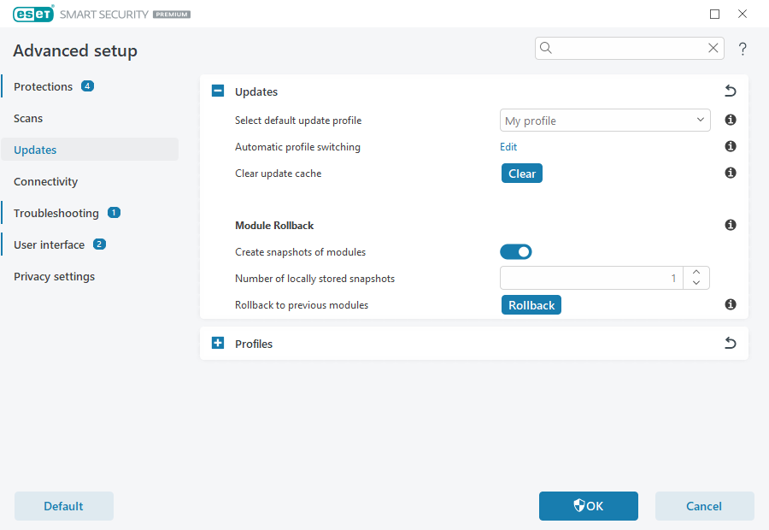This screenshot has width=769, height=530.
Task: Click the info icon next to Clear update cache
Action: [x=731, y=173]
